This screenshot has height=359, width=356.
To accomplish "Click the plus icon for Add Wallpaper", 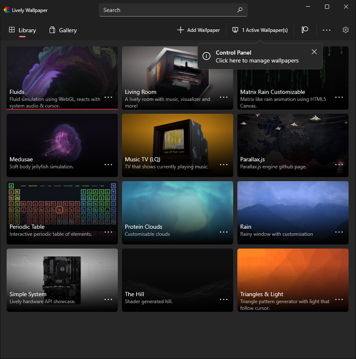I will (x=180, y=30).
